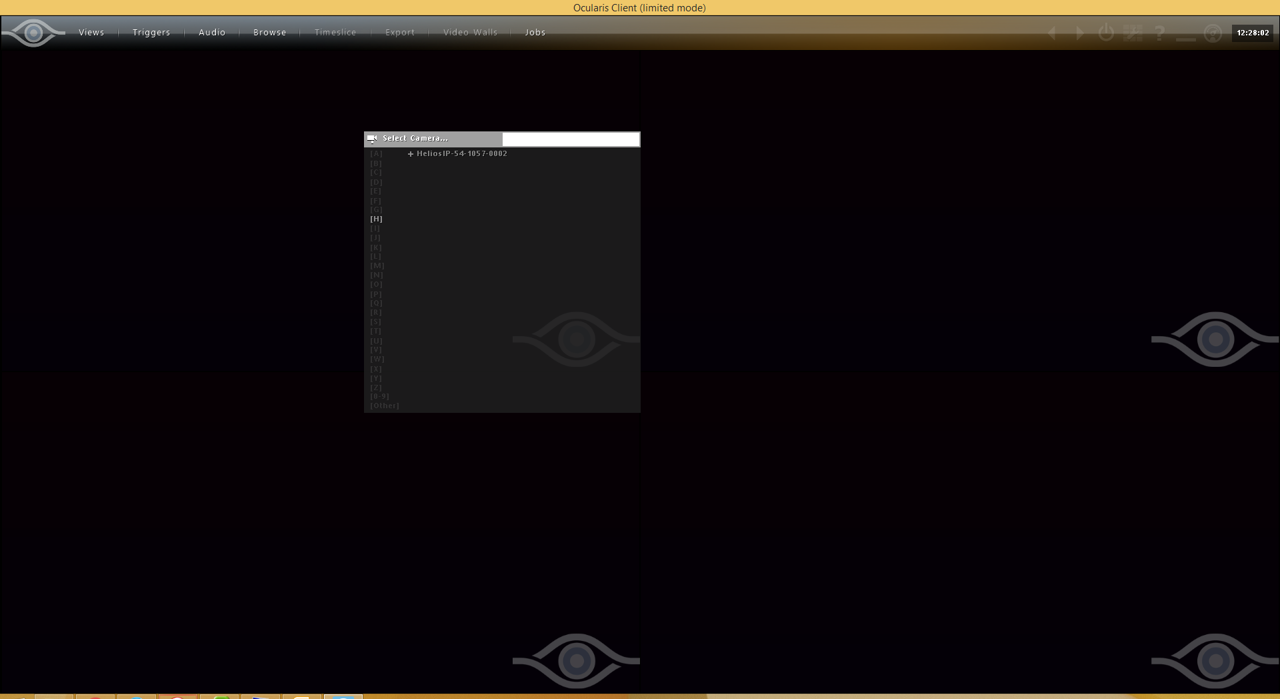Open the Triggers menu
Screen dimensions: 1280x699
(151, 33)
